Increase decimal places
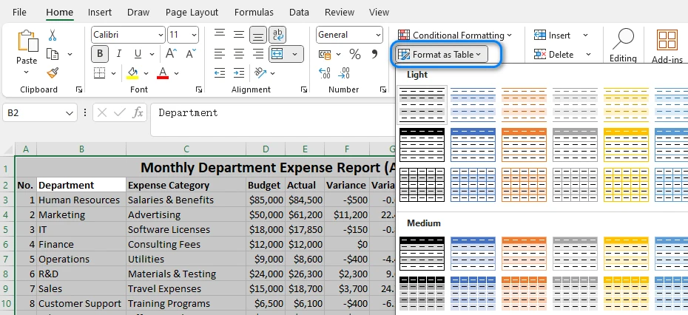This screenshot has height=315, width=688. click(x=325, y=72)
